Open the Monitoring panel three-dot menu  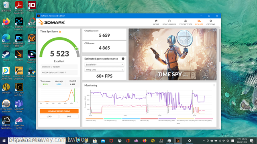tap(214, 85)
